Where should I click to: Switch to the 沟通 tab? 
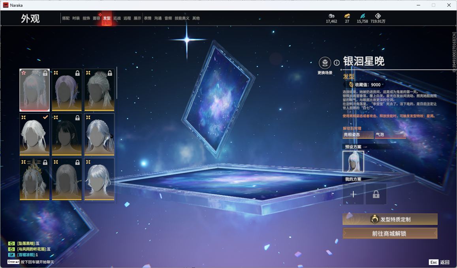coord(158,18)
